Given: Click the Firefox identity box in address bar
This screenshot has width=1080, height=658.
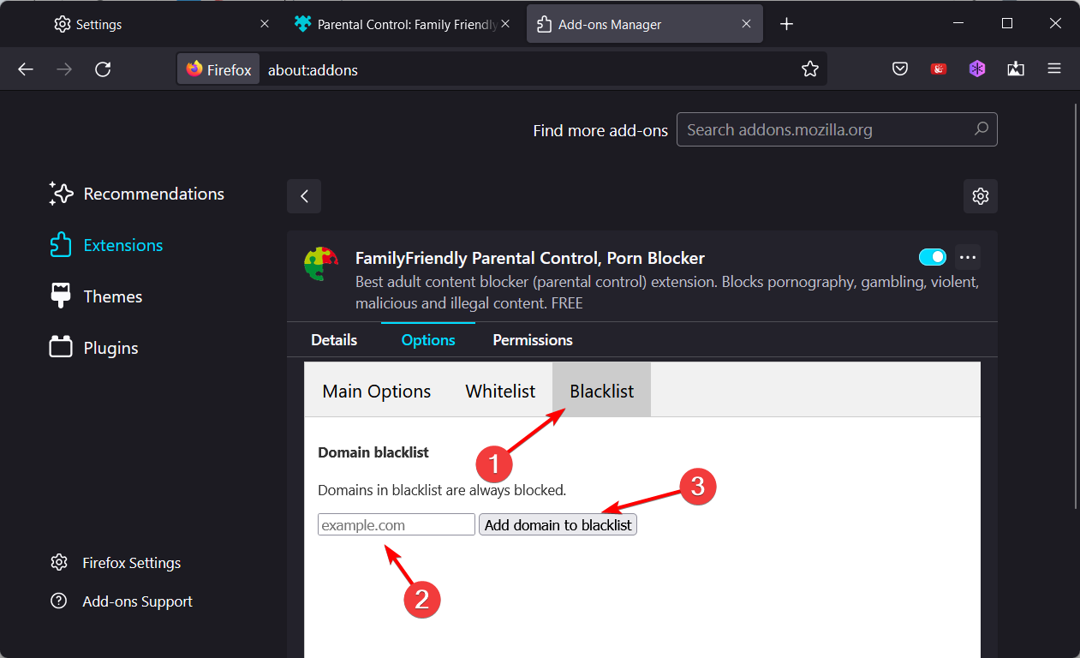Looking at the screenshot, I should 218,69.
